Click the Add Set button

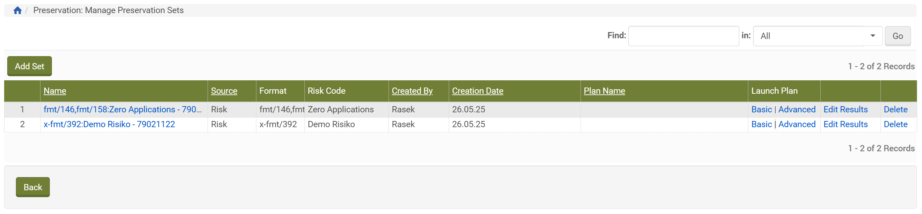(29, 67)
